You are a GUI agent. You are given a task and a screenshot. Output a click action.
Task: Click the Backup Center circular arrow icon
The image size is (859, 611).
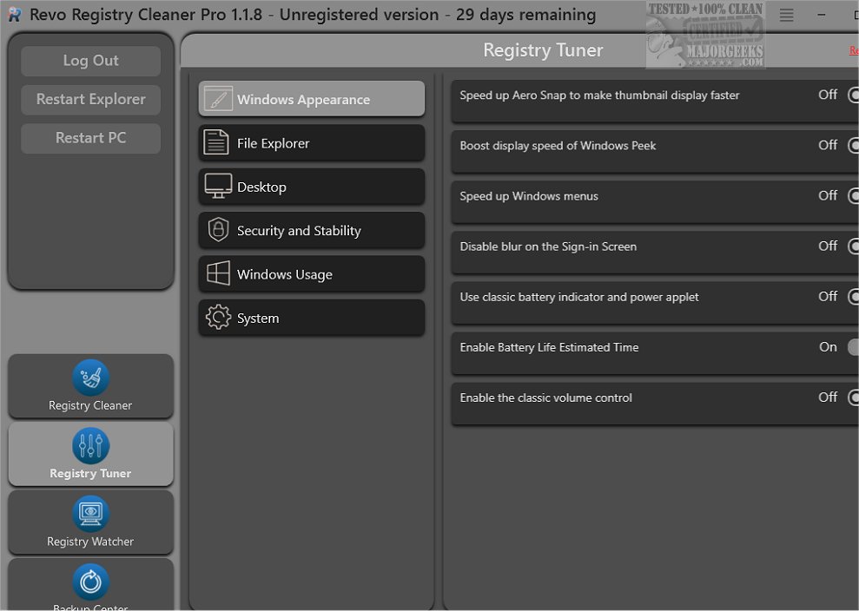[x=90, y=581]
